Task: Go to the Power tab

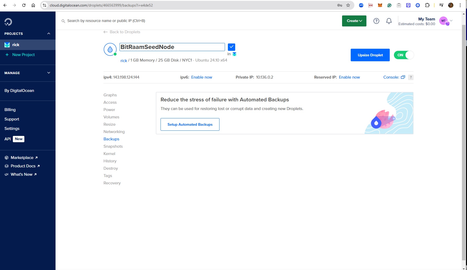Action: point(109,110)
